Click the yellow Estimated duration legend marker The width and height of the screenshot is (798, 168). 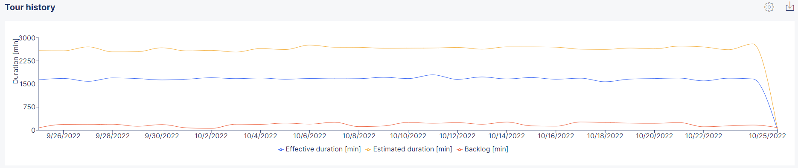[368, 150]
